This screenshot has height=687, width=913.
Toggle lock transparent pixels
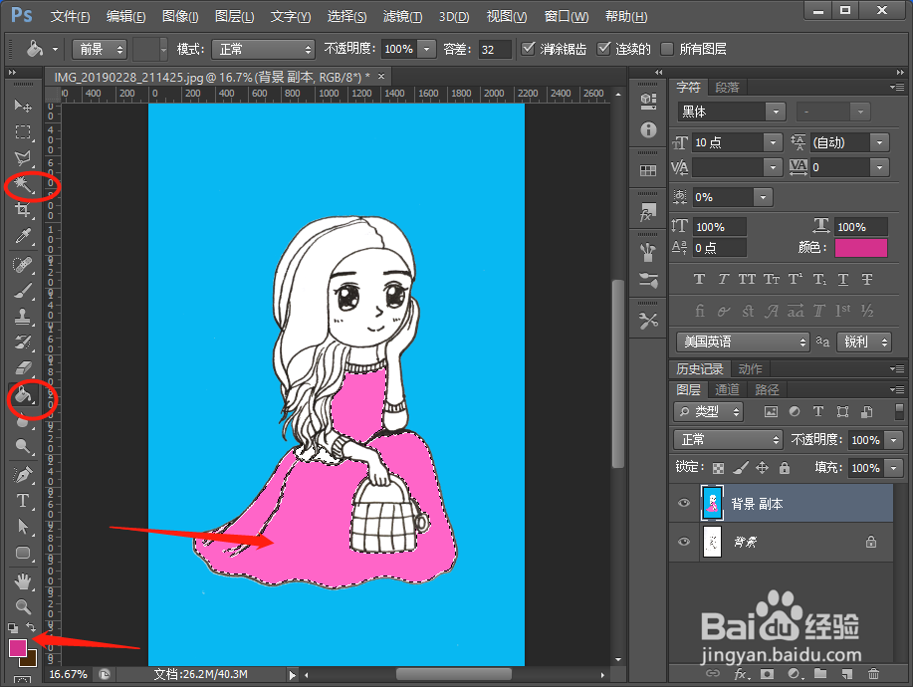click(x=719, y=468)
